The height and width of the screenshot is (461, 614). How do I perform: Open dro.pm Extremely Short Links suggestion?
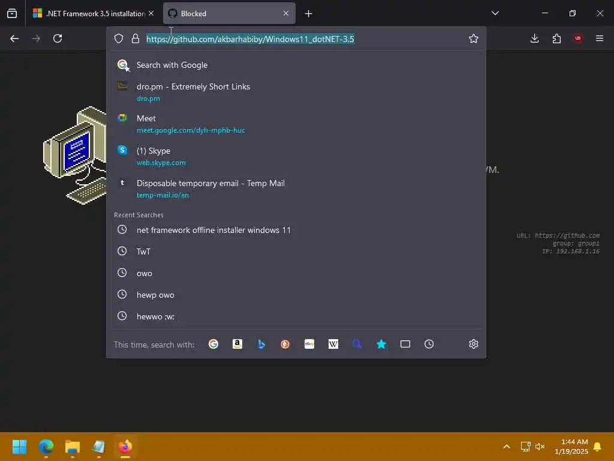point(296,92)
